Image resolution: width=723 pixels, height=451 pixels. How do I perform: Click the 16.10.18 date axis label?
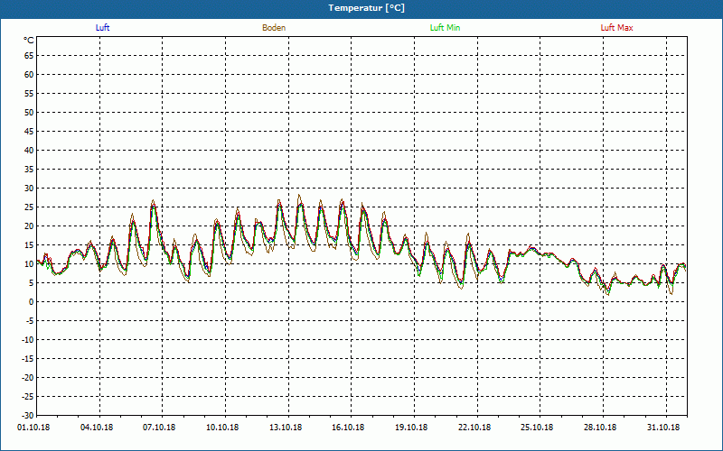(x=348, y=427)
